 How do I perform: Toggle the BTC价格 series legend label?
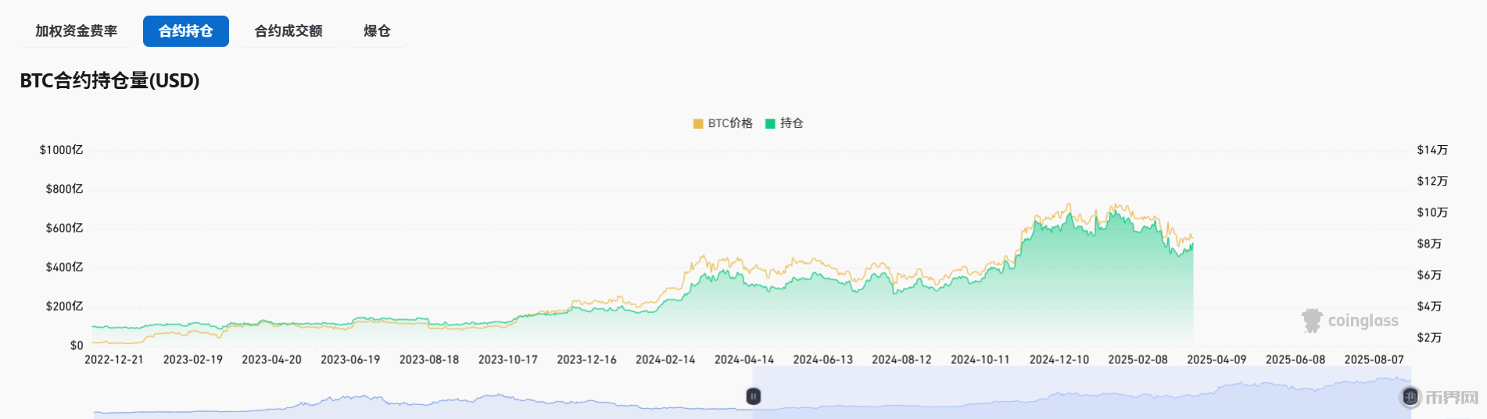click(730, 123)
